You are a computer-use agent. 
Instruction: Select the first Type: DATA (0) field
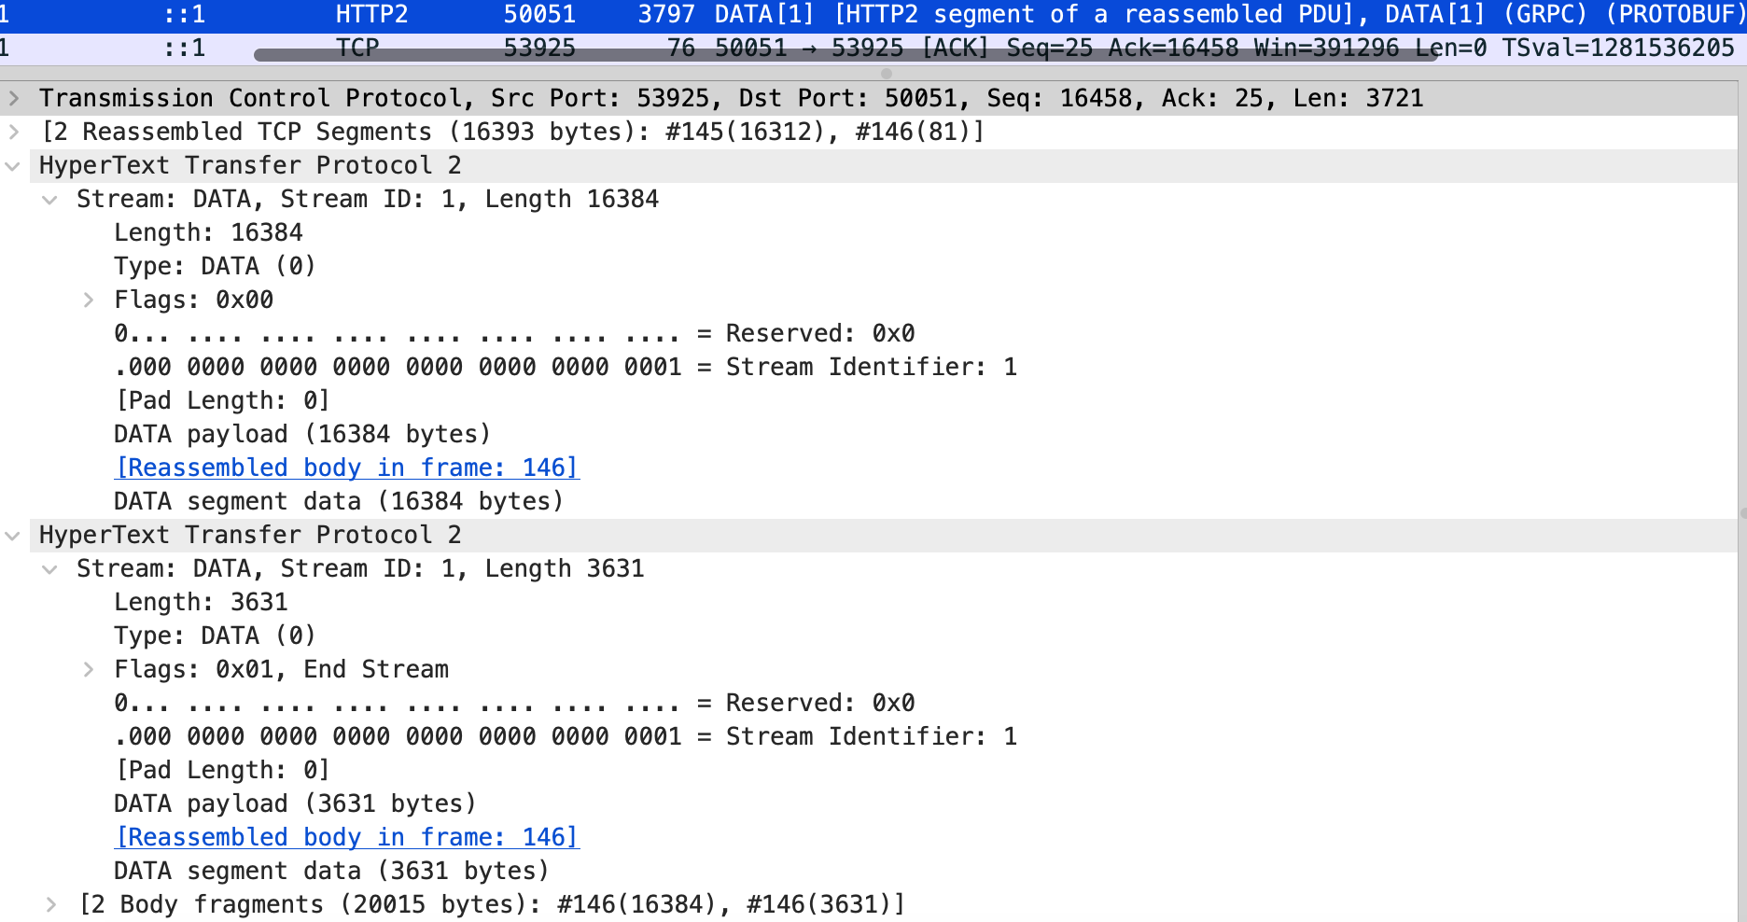tap(215, 266)
